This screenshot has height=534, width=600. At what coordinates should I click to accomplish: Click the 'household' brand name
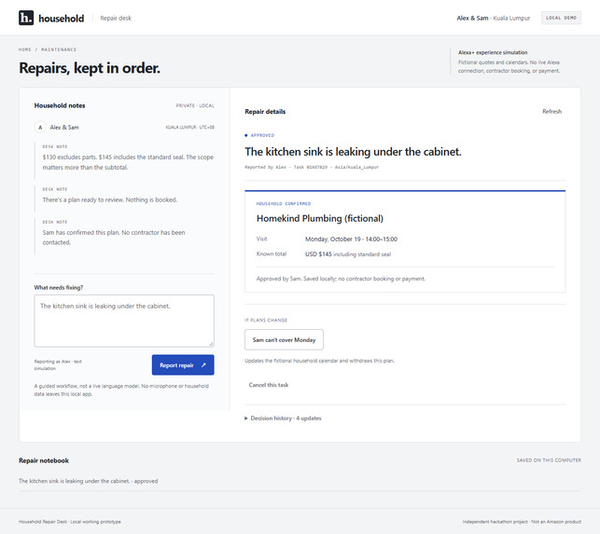coord(62,19)
